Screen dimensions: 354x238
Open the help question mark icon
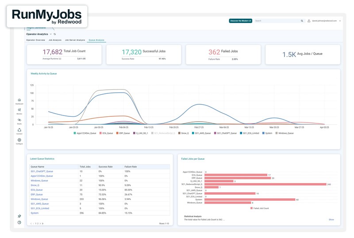(x=19, y=223)
